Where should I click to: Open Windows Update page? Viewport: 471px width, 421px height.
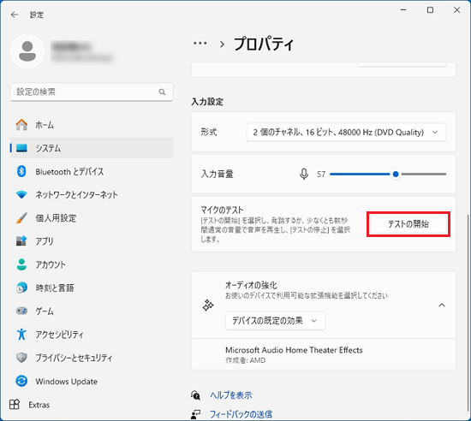[x=92, y=382]
